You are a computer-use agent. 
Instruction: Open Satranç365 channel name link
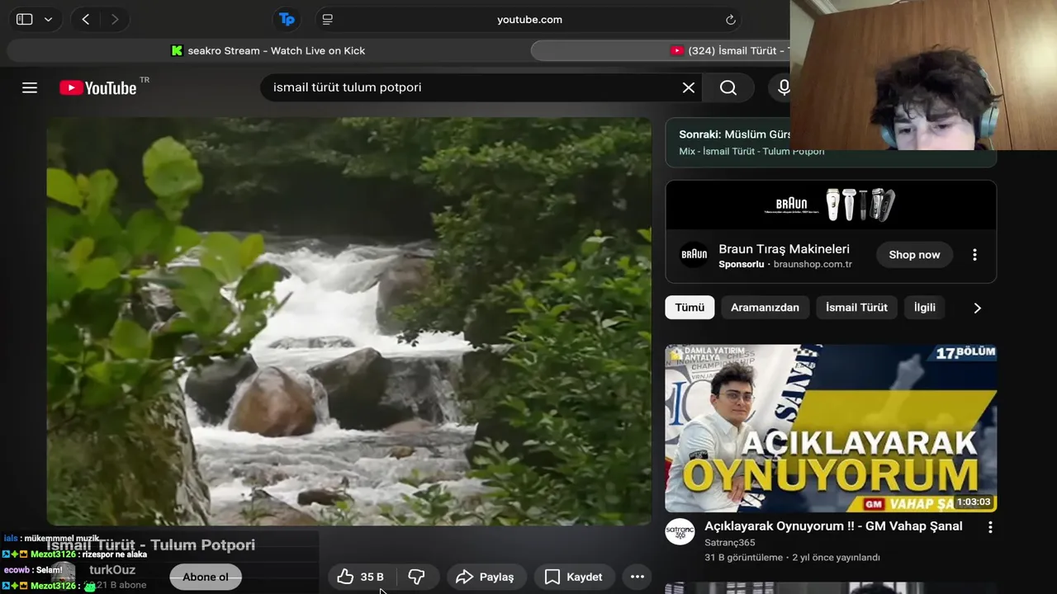[729, 543]
